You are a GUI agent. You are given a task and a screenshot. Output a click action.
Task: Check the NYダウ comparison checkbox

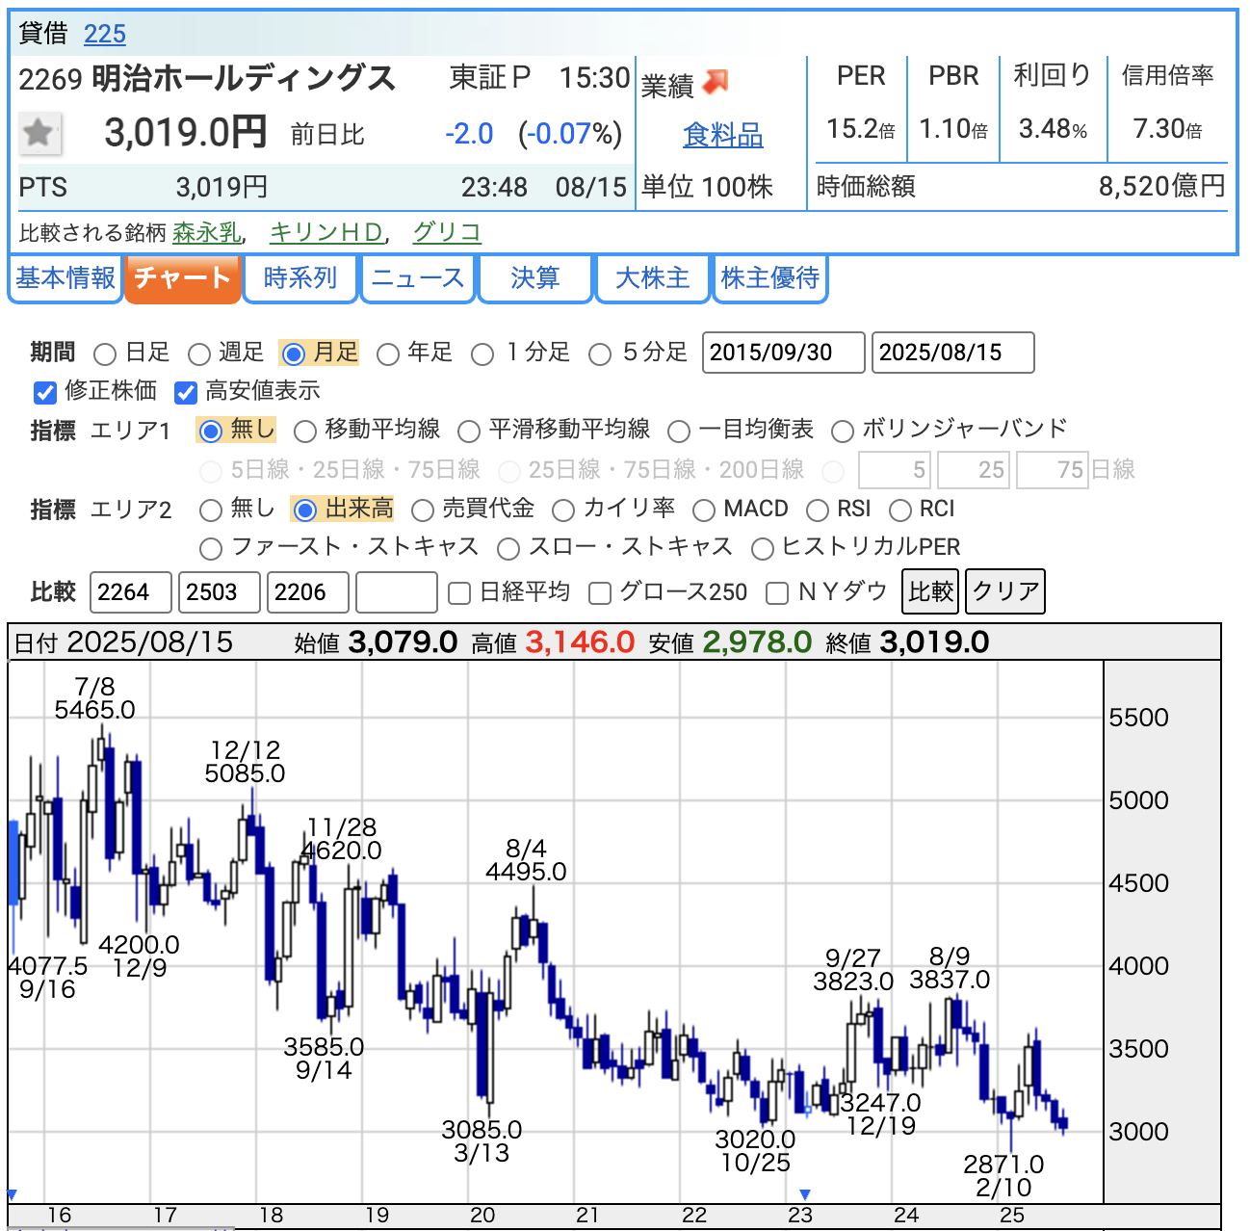pos(777,593)
